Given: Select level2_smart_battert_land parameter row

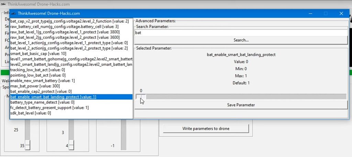Looking at the screenshot, I should pyautogui.click(x=71, y=64).
